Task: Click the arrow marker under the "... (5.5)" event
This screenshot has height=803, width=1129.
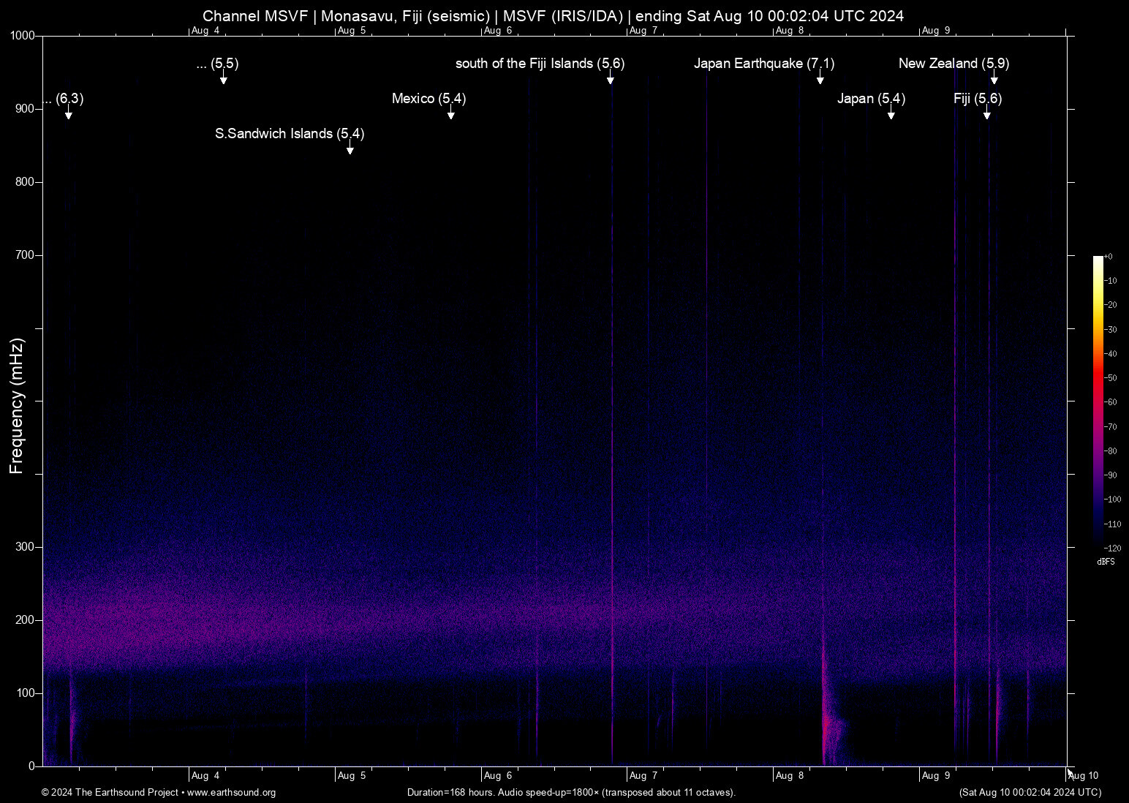Action: click(224, 78)
